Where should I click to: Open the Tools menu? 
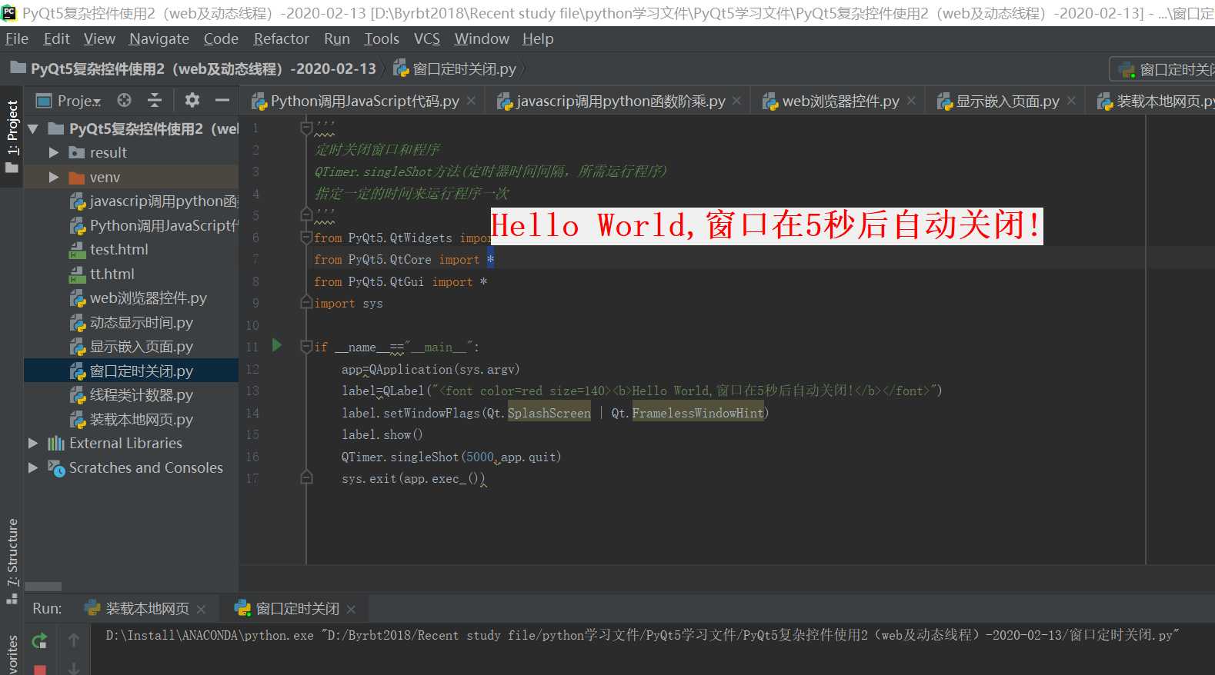tap(381, 38)
